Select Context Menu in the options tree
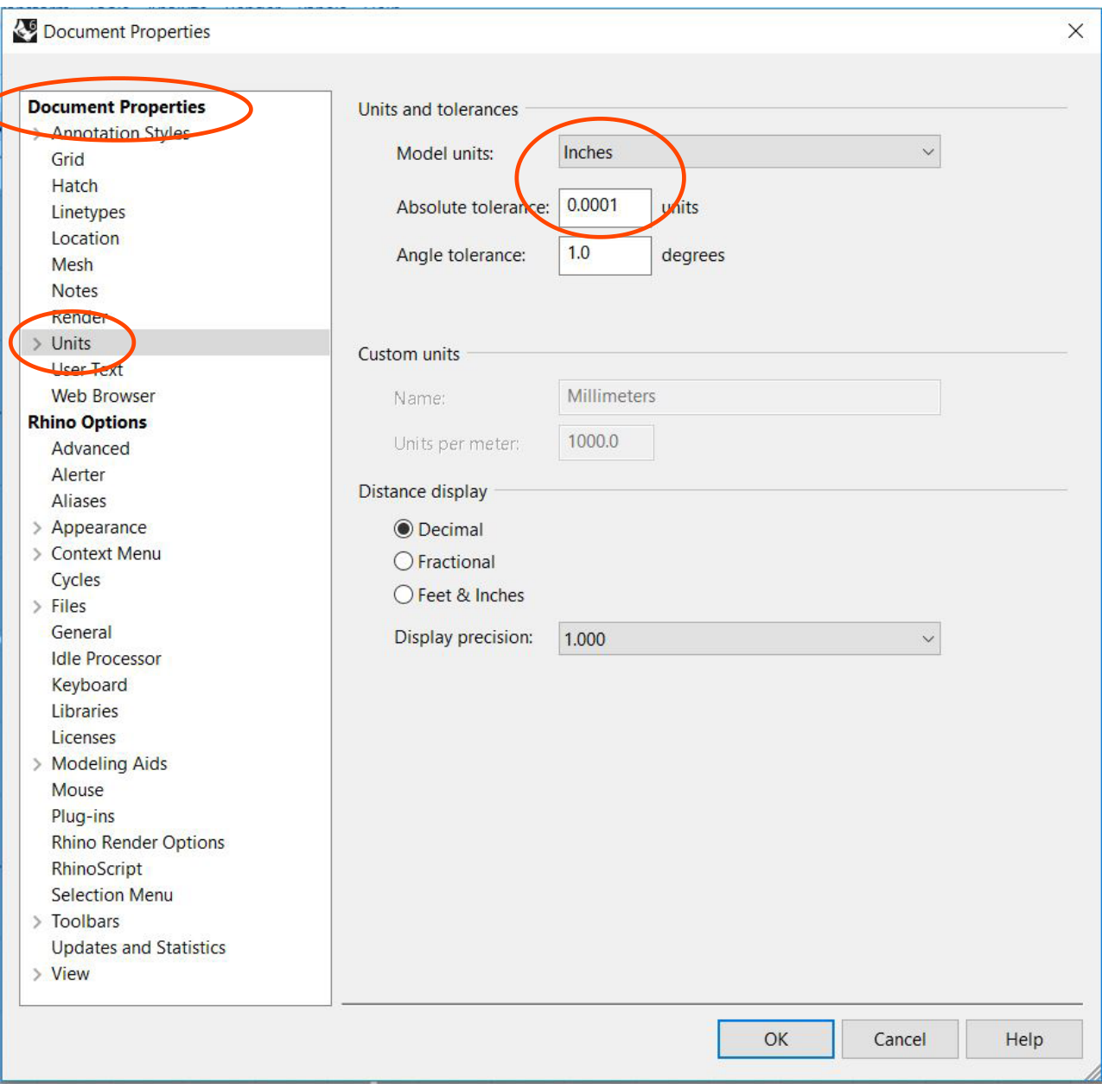Image resolution: width=1102 pixels, height=1089 pixels. click(x=105, y=553)
